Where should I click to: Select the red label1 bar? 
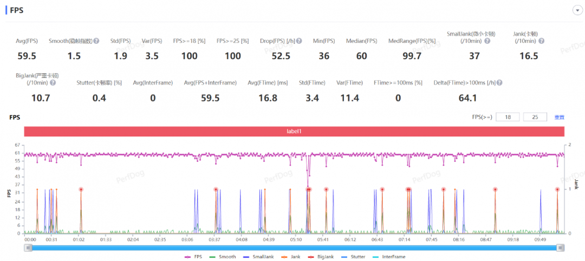[x=294, y=132]
